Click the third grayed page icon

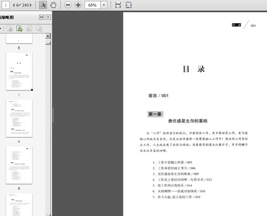(x=29, y=28)
